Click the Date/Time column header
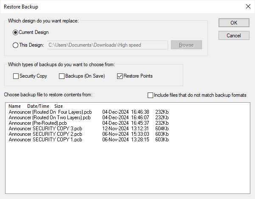255x199 pixels. (x=38, y=106)
